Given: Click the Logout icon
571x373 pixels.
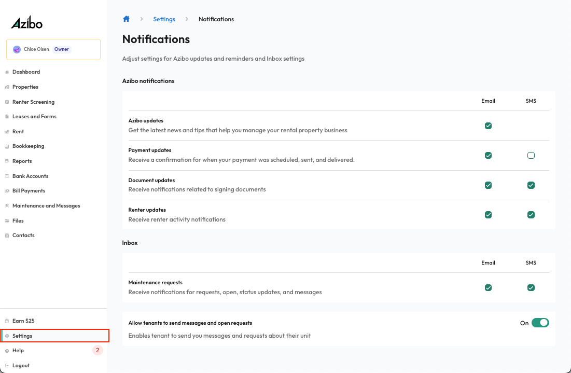Looking at the screenshot, I should pos(7,365).
